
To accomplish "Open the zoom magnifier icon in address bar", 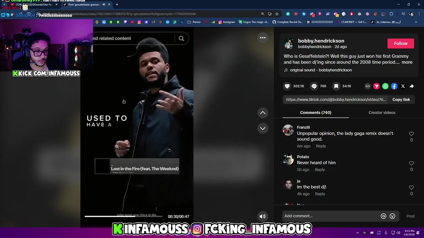I will click(x=263, y=14).
